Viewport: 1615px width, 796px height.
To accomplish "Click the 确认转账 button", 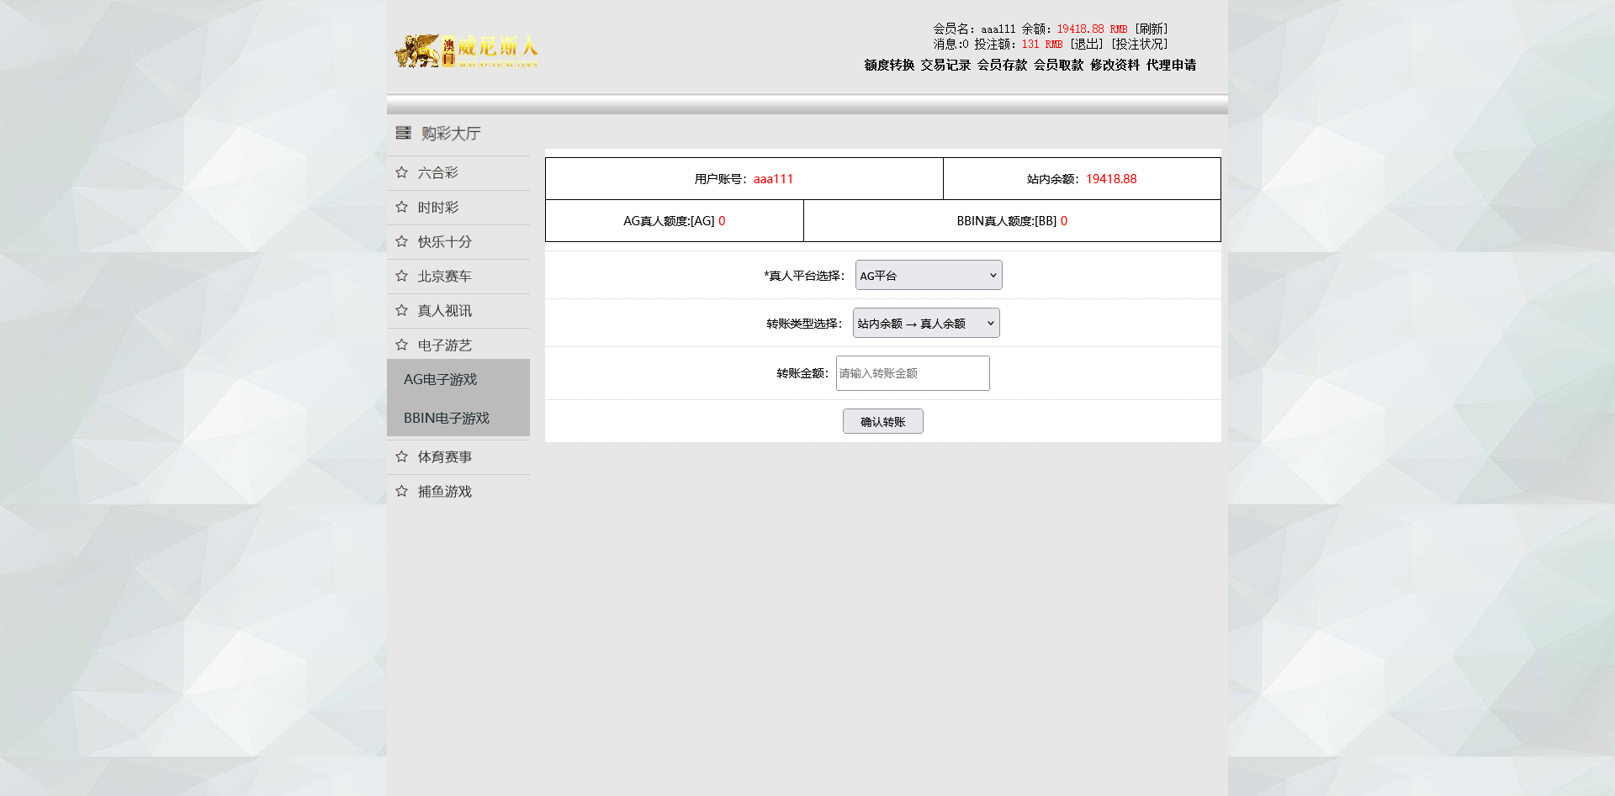I will point(882,420).
